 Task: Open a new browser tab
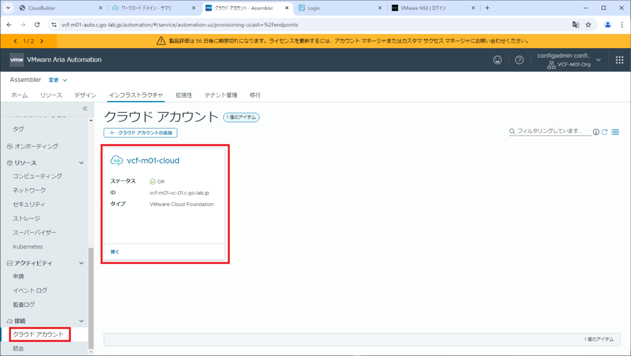487,8
